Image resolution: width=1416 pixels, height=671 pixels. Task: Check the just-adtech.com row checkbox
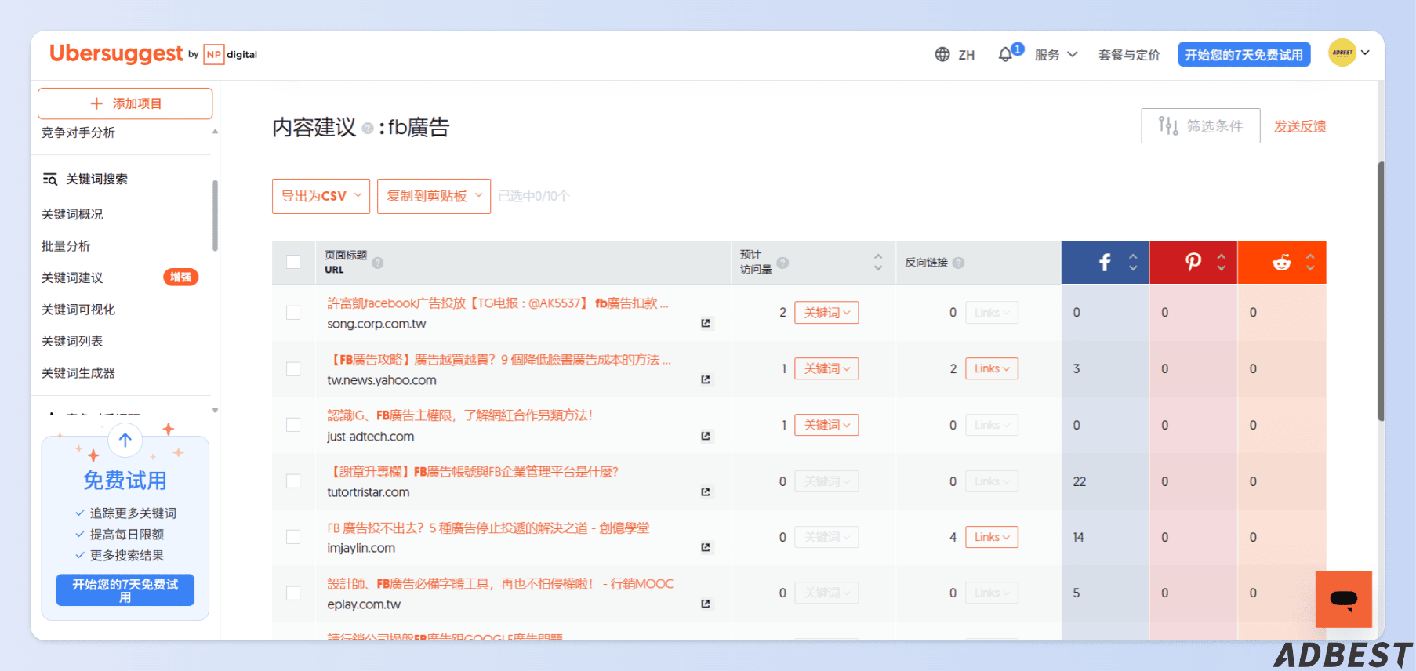pyautogui.click(x=293, y=424)
